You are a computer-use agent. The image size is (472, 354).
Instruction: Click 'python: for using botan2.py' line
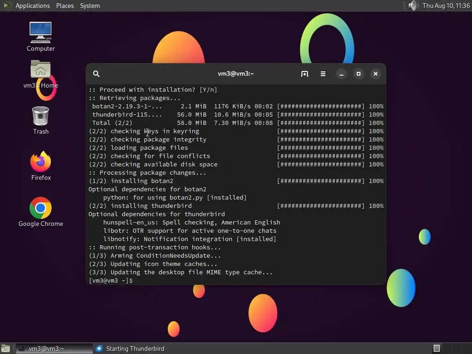click(175, 197)
